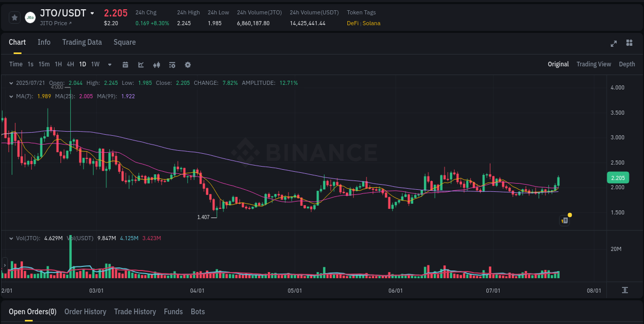
Task: Open the chart type selector icon
Action: pos(141,65)
